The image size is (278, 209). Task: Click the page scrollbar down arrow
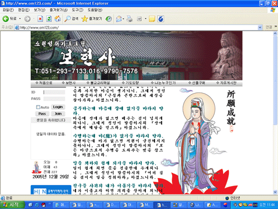[x=275, y=192]
